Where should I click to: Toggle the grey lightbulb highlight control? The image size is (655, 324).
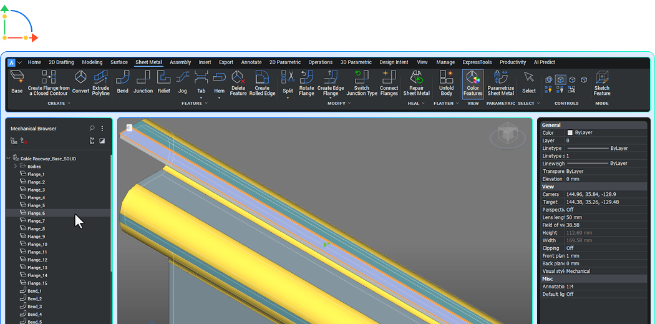(561, 89)
